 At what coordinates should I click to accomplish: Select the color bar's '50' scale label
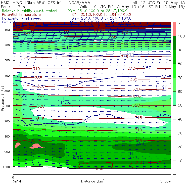[180, 106]
